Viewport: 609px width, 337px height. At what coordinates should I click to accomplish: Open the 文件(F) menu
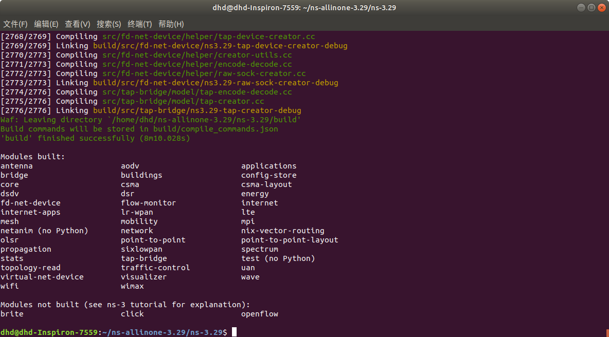pos(15,24)
